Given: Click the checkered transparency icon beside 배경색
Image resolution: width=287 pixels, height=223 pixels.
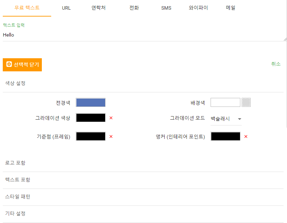Looking at the screenshot, I should (x=246, y=102).
